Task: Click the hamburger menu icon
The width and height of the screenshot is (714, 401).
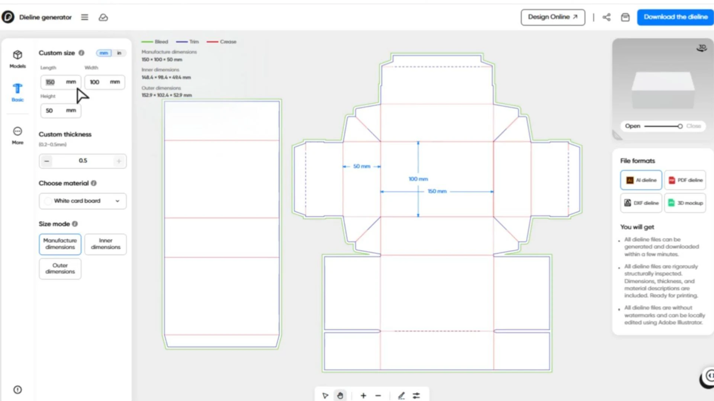Action: tap(84, 17)
